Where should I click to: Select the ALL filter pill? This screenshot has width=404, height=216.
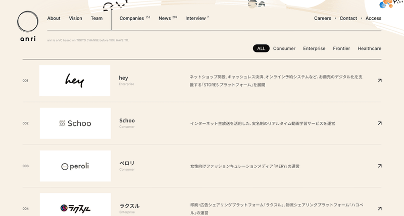coord(261,48)
